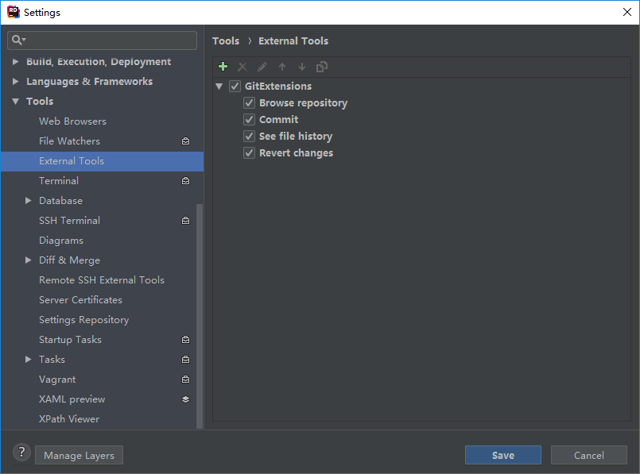Disable the See file history option
Viewport: 640px width, 474px height.
point(249,136)
